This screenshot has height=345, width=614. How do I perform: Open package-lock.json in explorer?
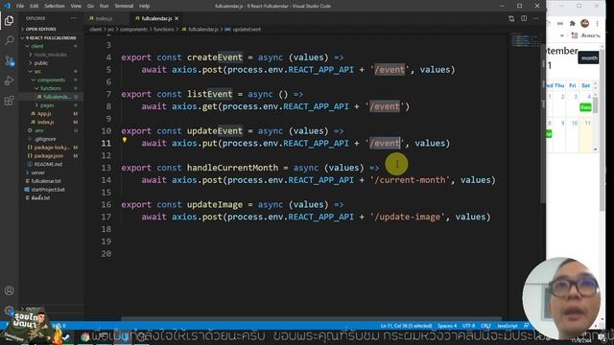[x=51, y=148]
